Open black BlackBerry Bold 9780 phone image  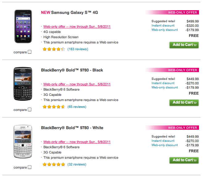tap(23, 84)
